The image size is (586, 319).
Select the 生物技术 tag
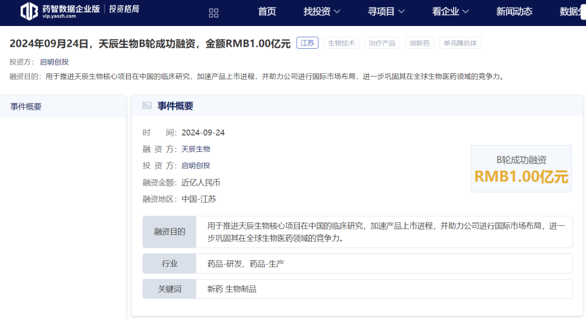coord(341,43)
